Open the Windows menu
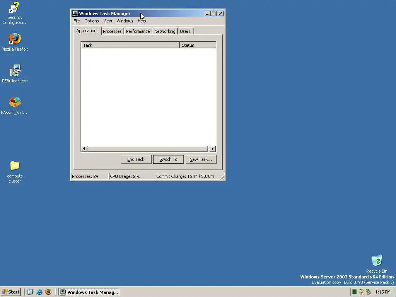Screen dimensions: 396x297 pos(125,21)
